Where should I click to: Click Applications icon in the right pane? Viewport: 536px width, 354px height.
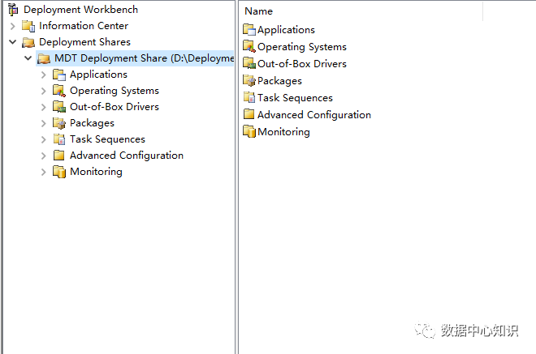249,30
